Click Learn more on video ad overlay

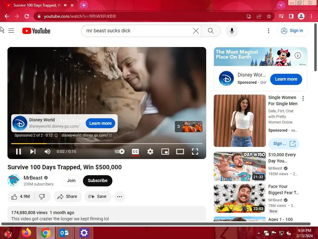pyautogui.click(x=100, y=123)
